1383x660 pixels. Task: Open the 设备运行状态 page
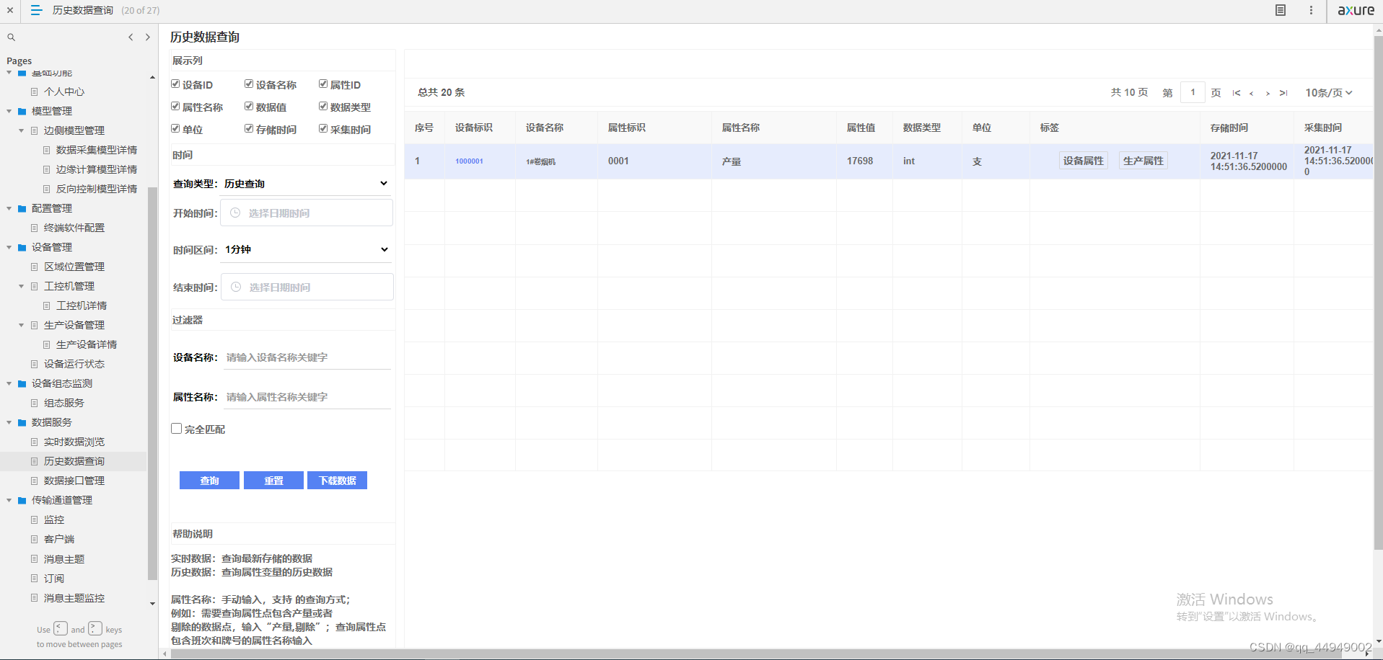[x=74, y=364]
